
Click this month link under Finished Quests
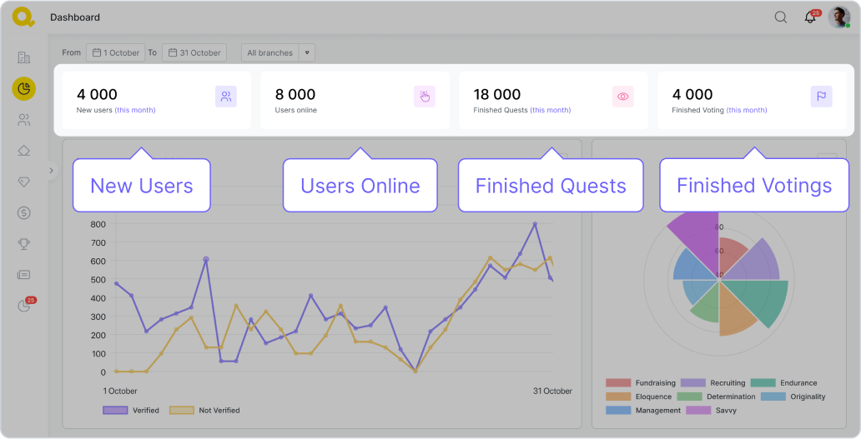click(551, 110)
